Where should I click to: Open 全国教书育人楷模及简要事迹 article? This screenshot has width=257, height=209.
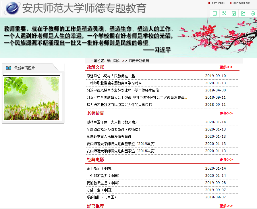pyautogui.click(x=109, y=137)
